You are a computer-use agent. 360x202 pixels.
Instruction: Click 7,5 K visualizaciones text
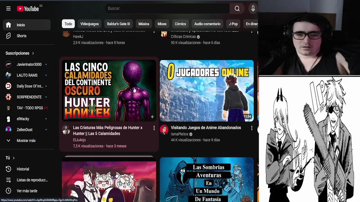(88, 146)
